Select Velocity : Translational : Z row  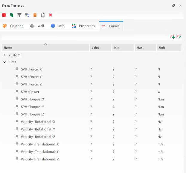coord(92,159)
